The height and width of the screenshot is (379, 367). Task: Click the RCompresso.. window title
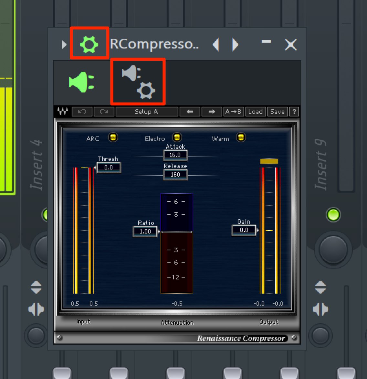154,45
